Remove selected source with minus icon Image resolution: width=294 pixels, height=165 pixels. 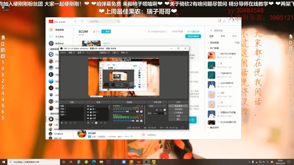click(92, 123)
